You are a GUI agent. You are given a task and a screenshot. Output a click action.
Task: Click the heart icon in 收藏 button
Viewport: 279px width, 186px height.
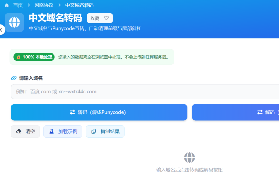107,18
